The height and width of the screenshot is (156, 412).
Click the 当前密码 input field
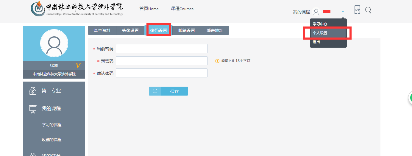click(161, 49)
